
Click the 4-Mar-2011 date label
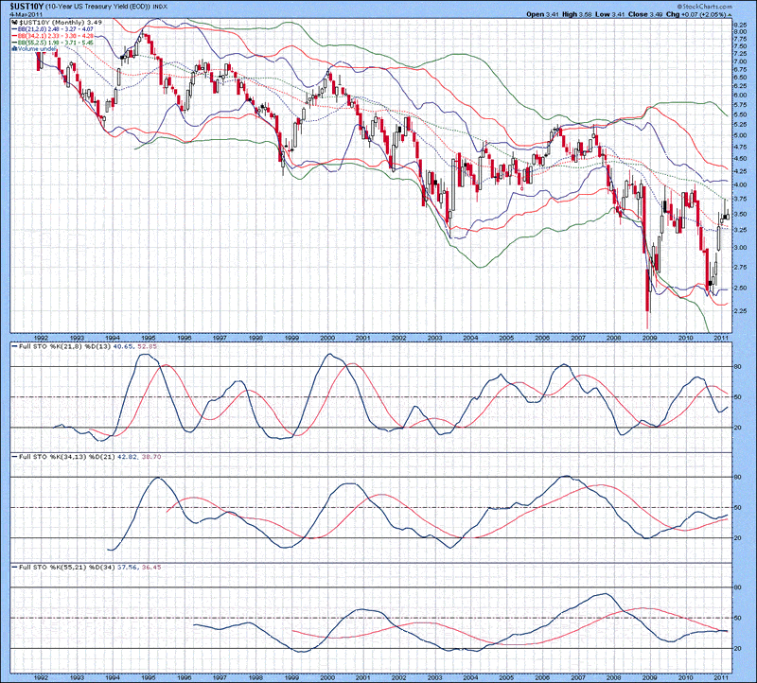[x=20, y=14]
